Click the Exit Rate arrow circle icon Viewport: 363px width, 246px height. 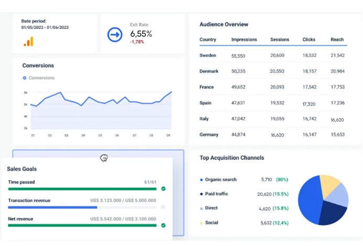pyautogui.click(x=114, y=35)
